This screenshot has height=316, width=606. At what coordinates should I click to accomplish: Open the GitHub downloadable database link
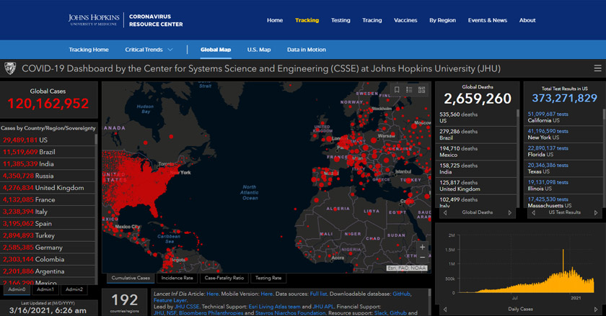tap(401, 294)
